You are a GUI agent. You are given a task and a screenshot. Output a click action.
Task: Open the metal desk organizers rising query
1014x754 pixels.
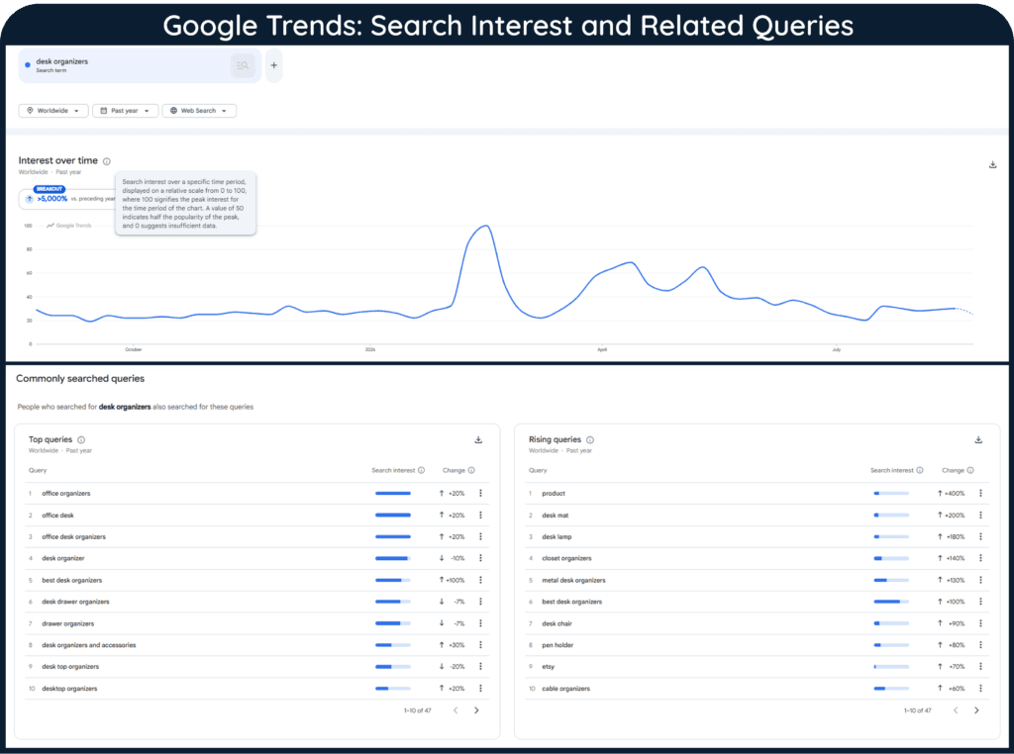click(573, 580)
